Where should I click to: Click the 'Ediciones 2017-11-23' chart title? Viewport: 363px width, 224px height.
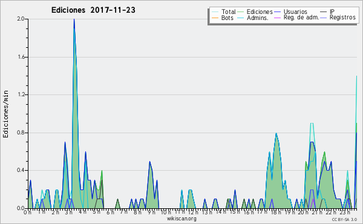click(x=93, y=10)
